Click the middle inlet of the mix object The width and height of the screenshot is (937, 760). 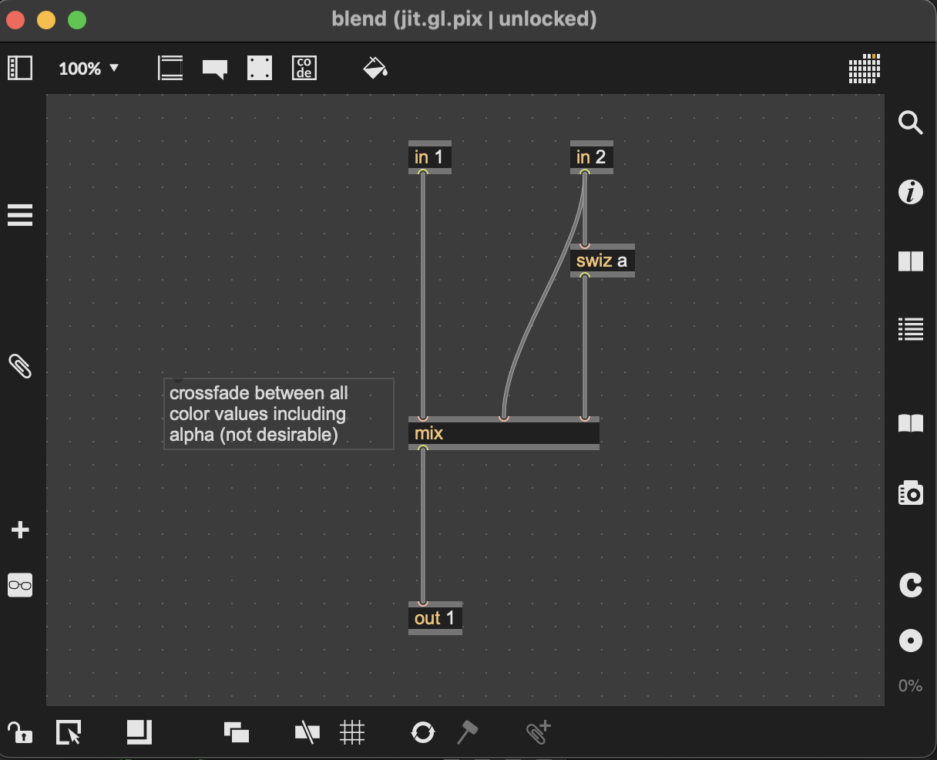(x=504, y=418)
